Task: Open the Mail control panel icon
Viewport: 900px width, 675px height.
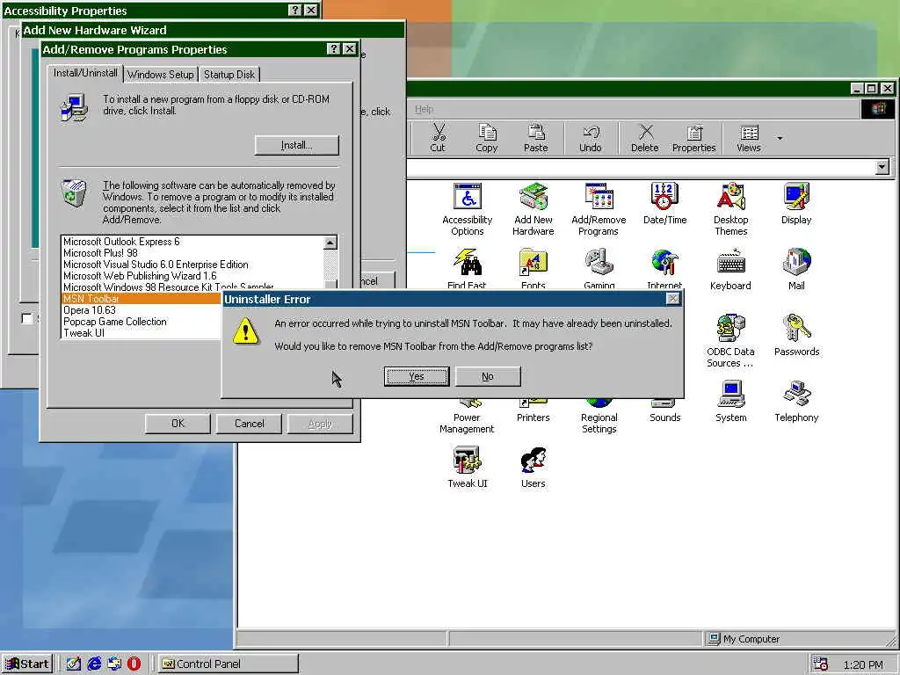Action: [x=796, y=270]
